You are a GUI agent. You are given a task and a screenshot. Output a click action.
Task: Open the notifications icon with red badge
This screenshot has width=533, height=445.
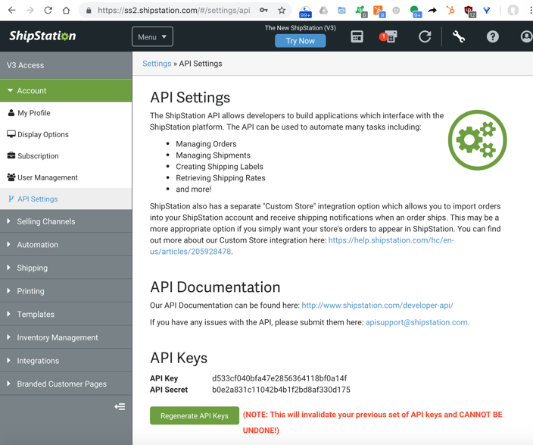(x=388, y=36)
